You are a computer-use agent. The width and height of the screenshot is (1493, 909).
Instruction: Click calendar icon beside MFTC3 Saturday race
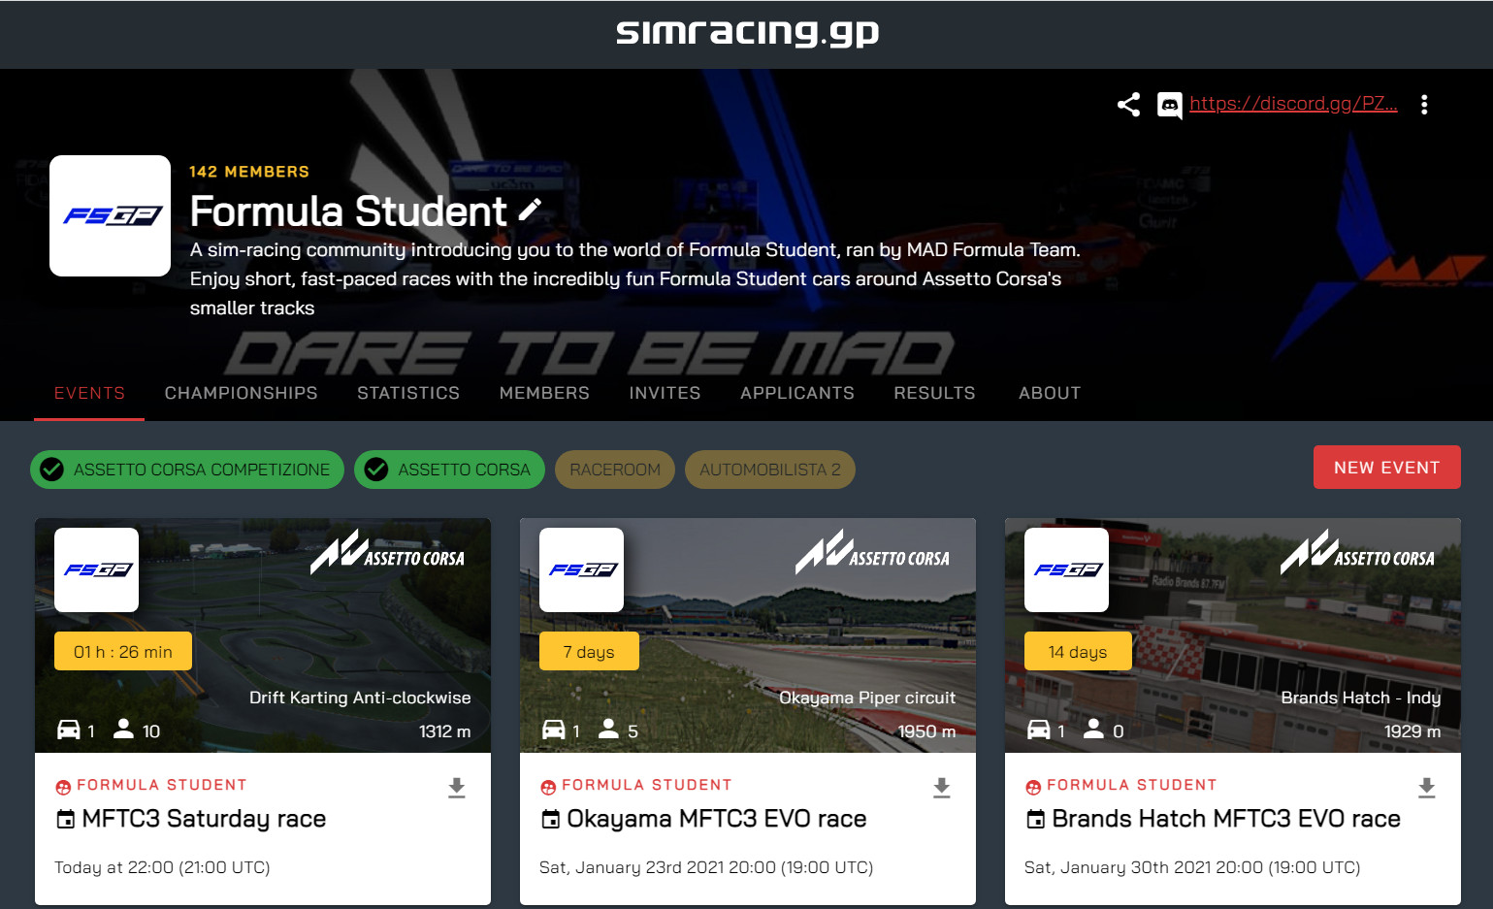point(65,819)
